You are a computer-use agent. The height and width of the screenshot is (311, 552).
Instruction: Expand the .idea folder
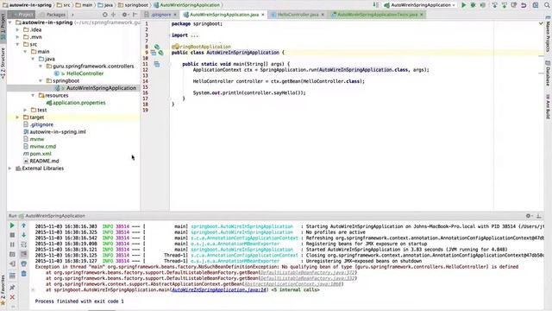(17, 29)
